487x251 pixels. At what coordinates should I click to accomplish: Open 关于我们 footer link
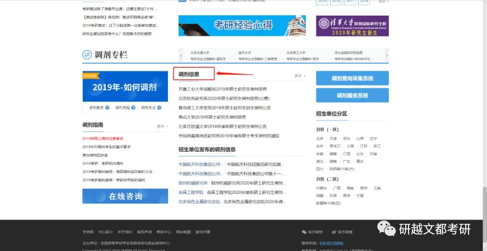125,232
